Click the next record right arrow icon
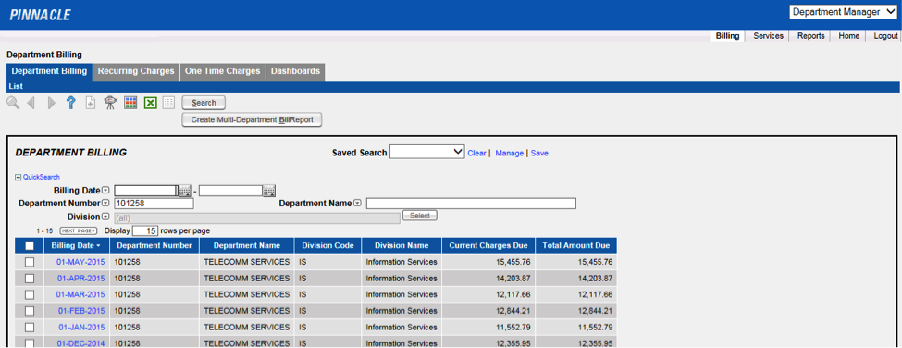Screen dimensions: 902x348 pyautogui.click(x=52, y=103)
